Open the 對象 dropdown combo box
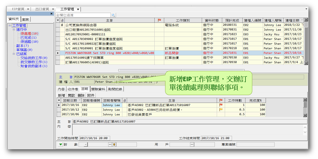The image size is (318, 159). (x=85, y=145)
